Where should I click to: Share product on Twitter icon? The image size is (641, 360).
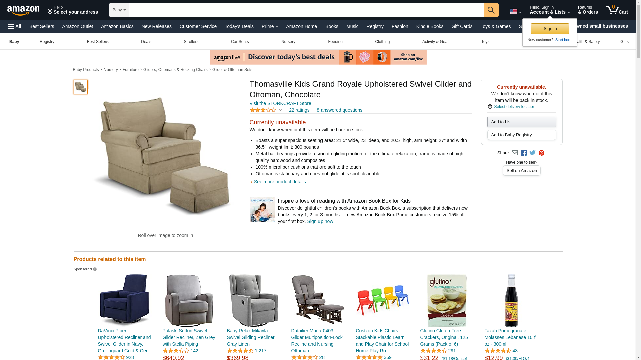pyautogui.click(x=532, y=153)
